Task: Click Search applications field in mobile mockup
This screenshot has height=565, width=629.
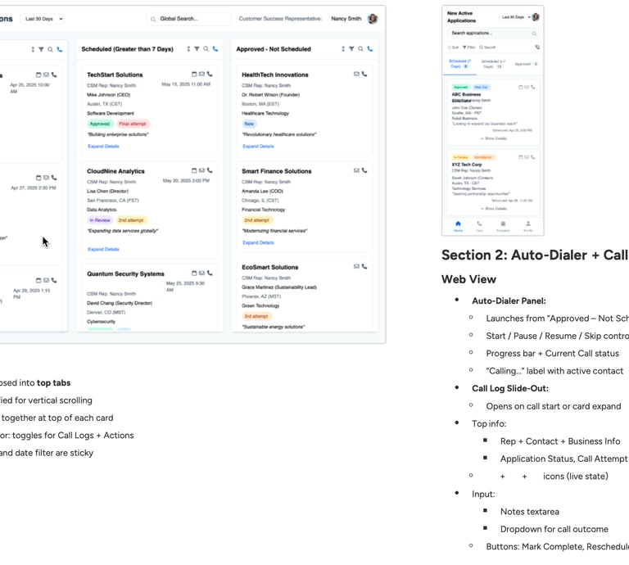Action: pyautogui.click(x=492, y=34)
